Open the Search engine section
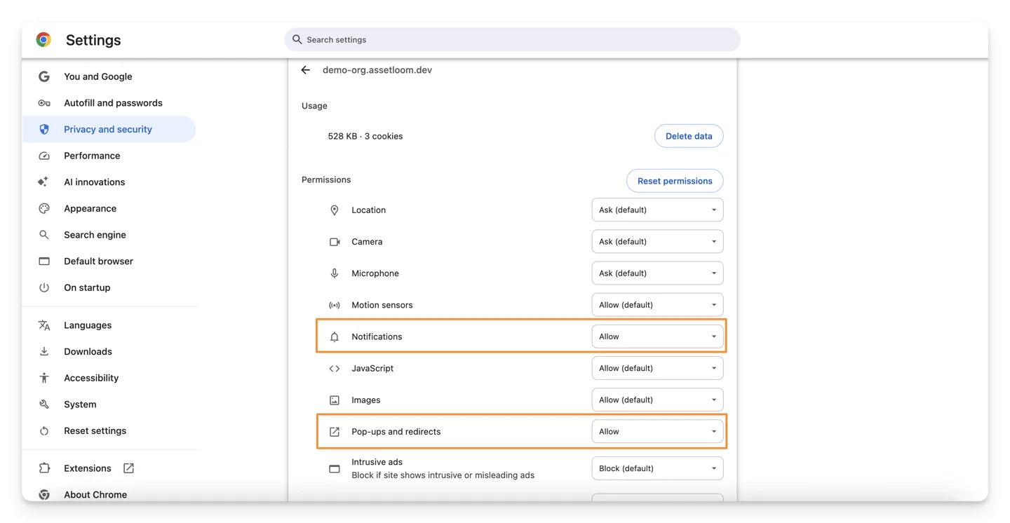Image resolution: width=1010 pixels, height=523 pixels. click(109, 235)
